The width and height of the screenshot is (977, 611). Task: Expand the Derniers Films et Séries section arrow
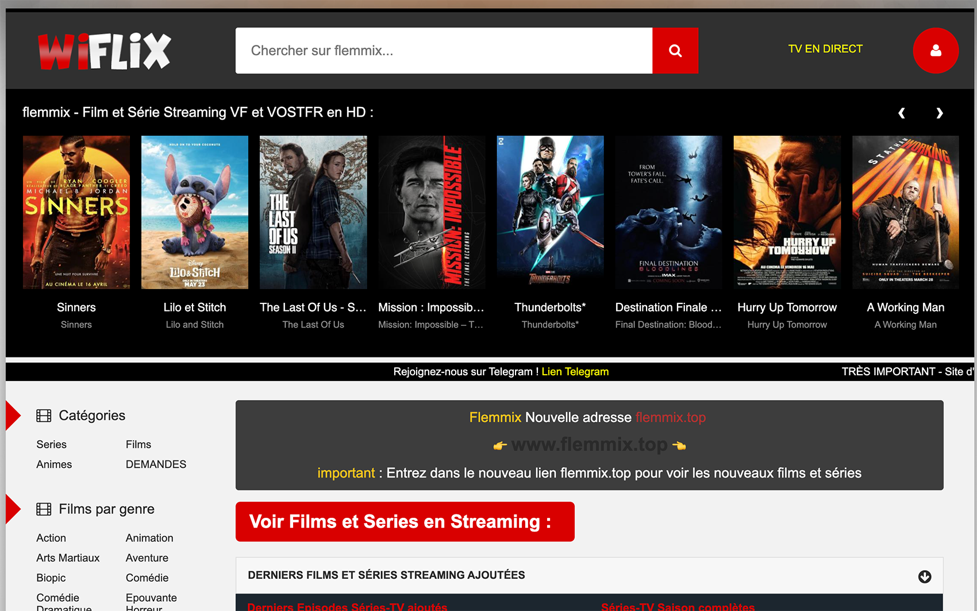[x=925, y=577]
